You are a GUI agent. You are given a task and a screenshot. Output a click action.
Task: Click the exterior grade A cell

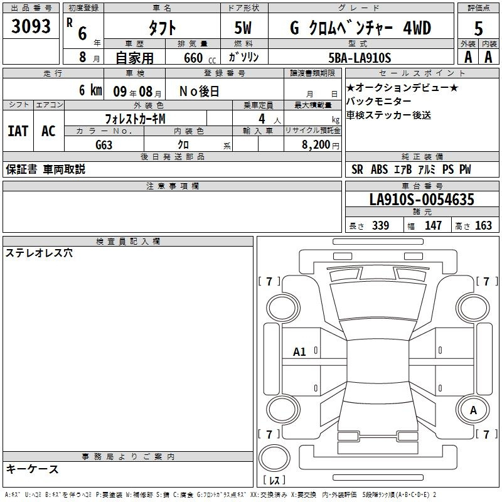click(468, 57)
